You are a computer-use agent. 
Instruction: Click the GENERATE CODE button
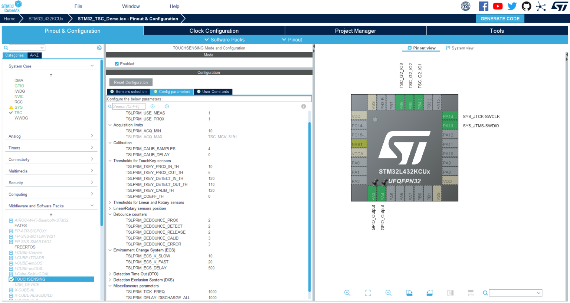(500, 18)
